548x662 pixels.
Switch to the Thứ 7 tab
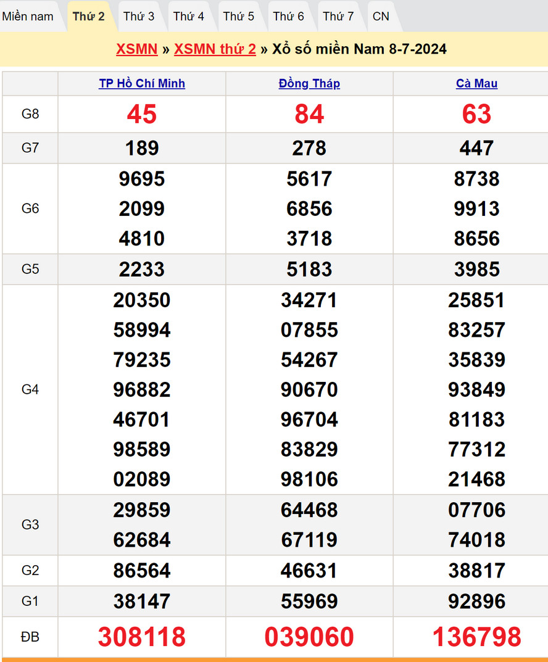point(338,17)
